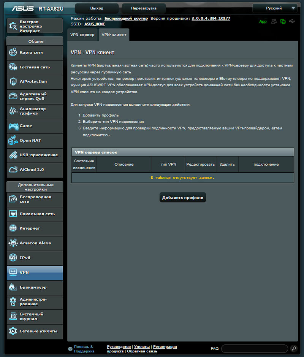This screenshot has height=357, width=304.
Task: Click the Помощь & Поддержка link
Action: (84, 349)
